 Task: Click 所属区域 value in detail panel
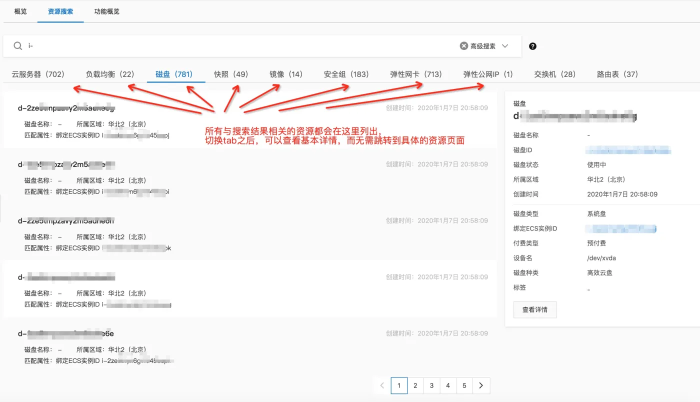pos(606,179)
